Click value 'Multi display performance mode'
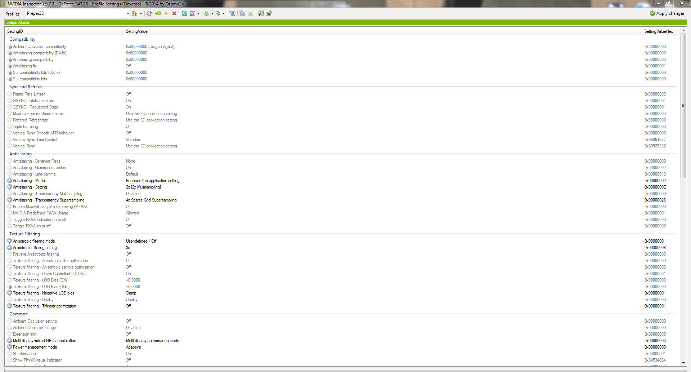 152,341
